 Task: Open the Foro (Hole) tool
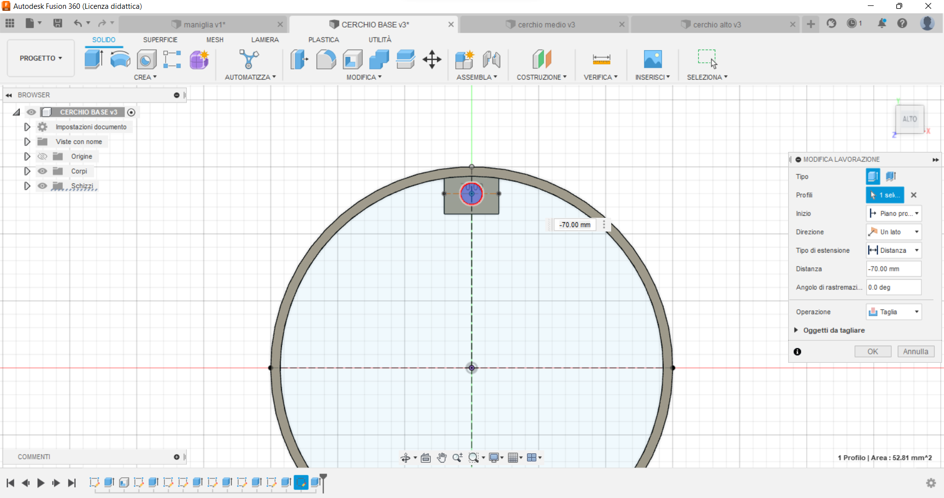tap(146, 59)
